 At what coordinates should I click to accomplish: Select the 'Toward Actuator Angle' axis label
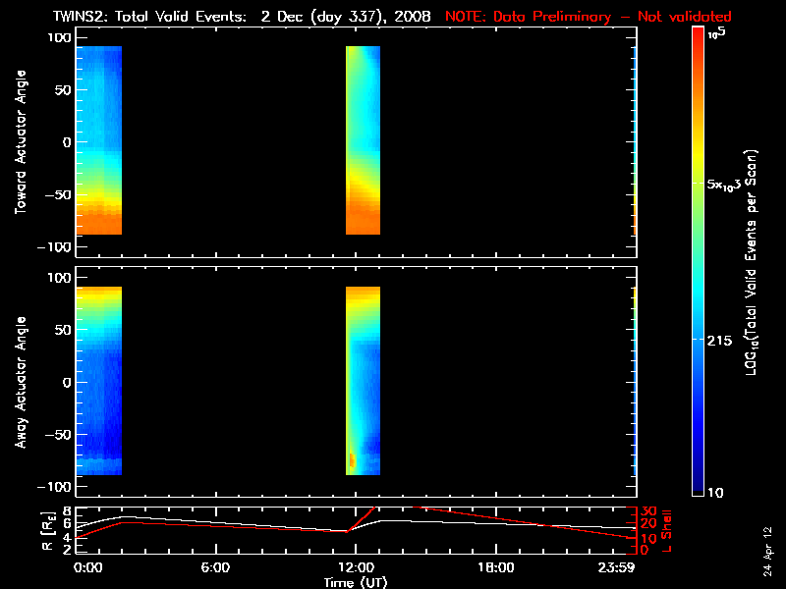[21, 141]
